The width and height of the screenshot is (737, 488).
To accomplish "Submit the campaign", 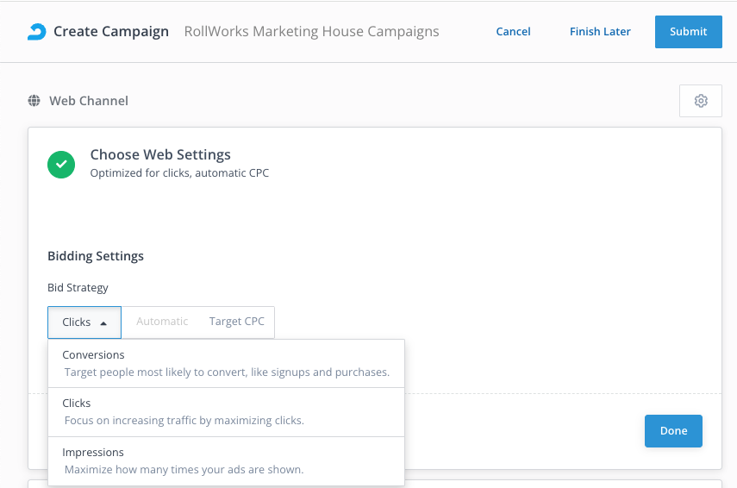I will [x=688, y=32].
